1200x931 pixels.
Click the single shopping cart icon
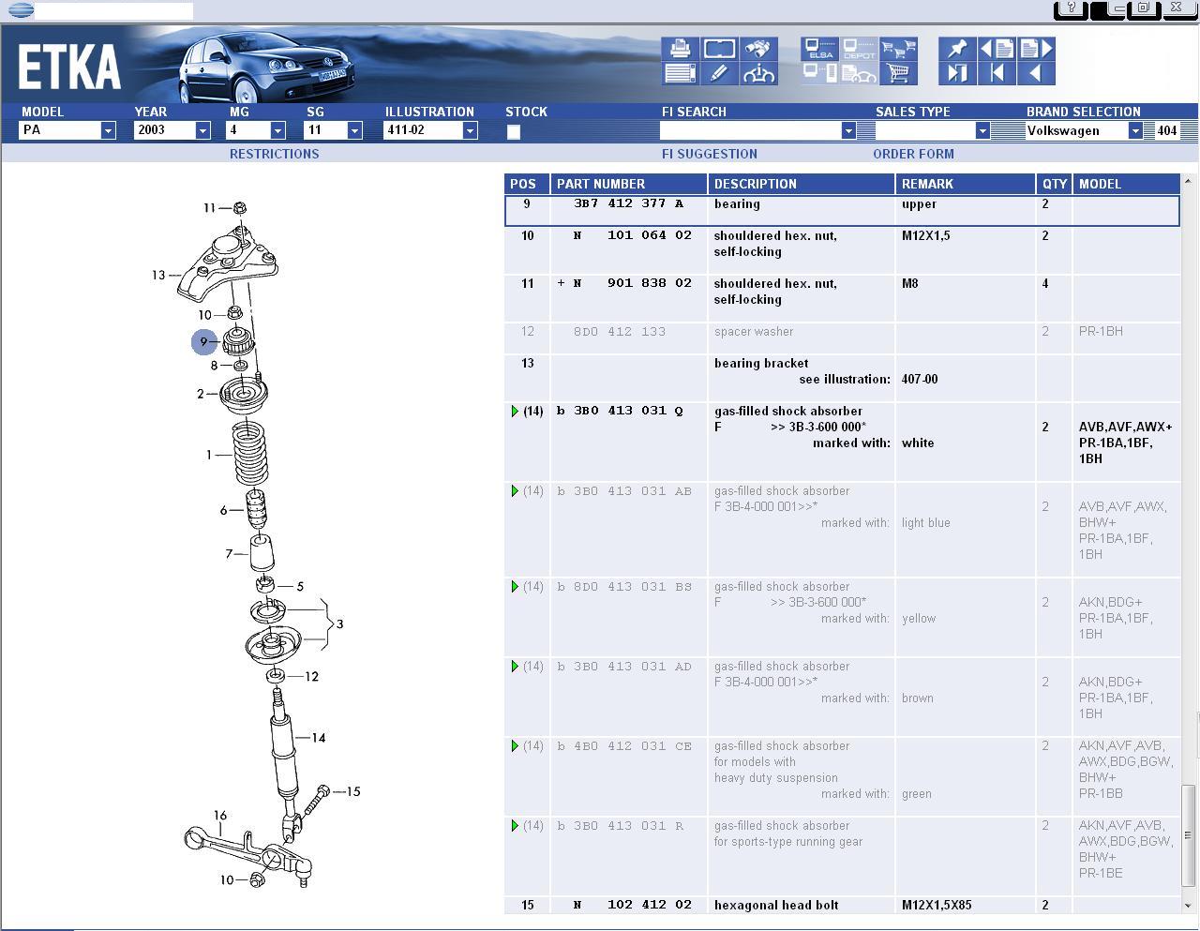[x=898, y=73]
